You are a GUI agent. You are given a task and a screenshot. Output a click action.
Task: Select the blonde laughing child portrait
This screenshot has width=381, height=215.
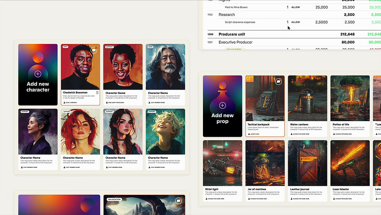pyautogui.click(x=166, y=132)
